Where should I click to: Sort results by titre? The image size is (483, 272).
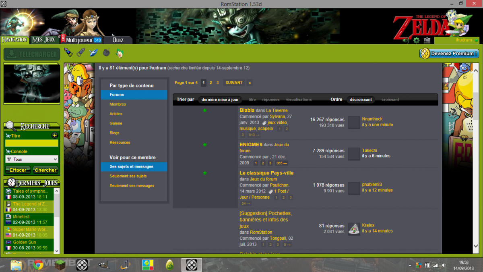coord(252,100)
